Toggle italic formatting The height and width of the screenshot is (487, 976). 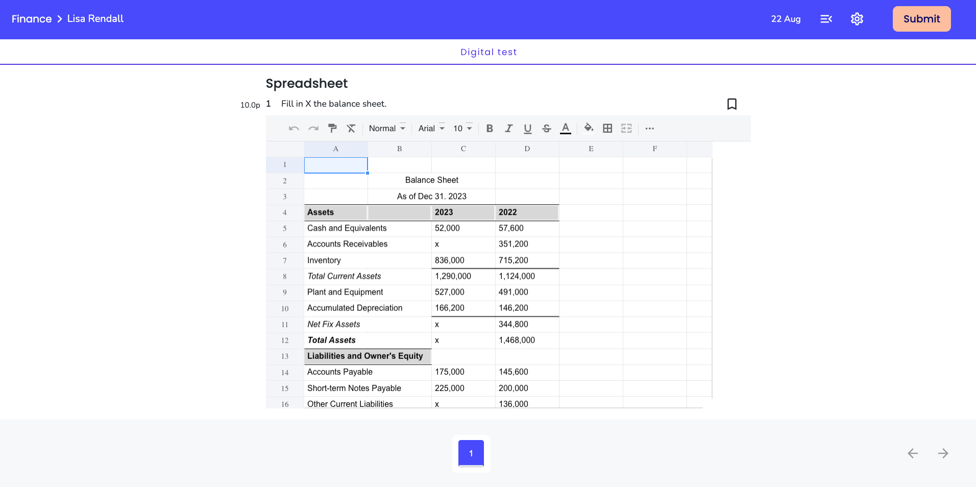click(508, 129)
